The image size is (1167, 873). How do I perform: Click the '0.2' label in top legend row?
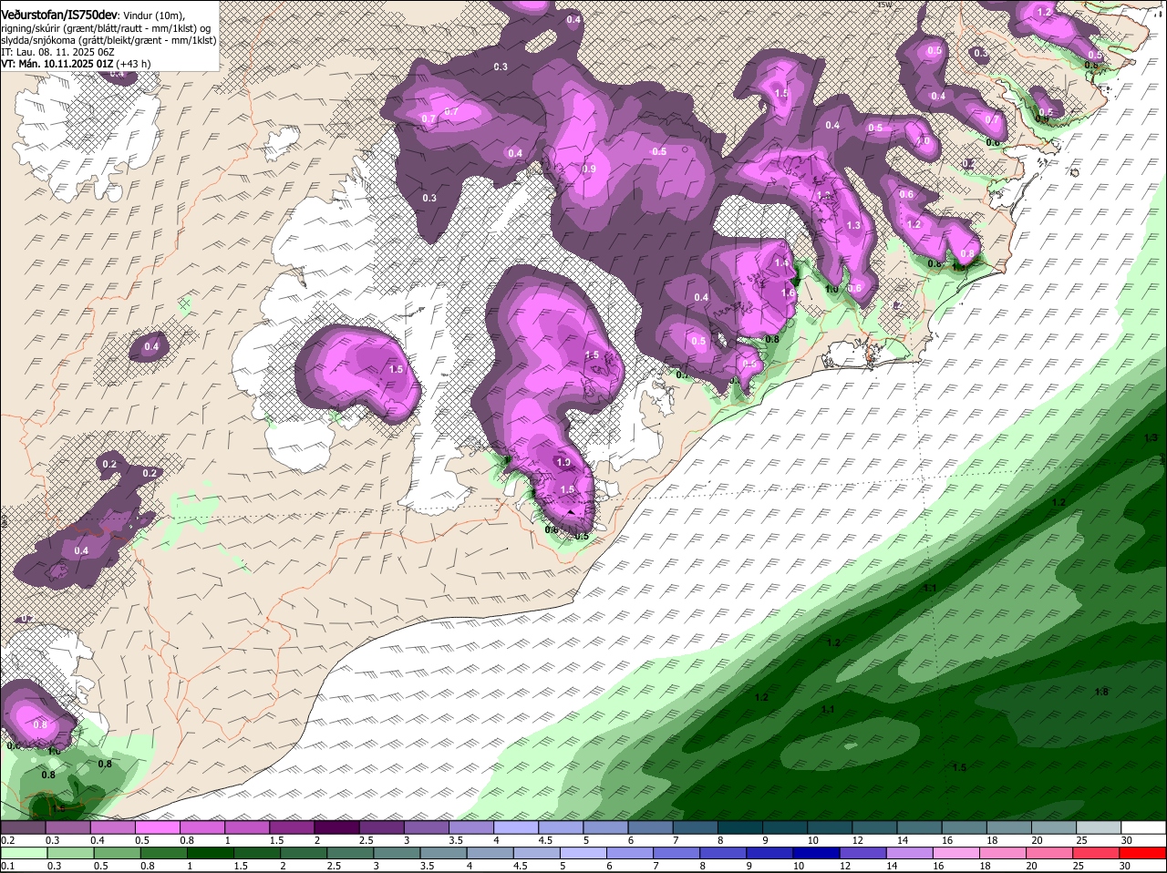point(7,840)
